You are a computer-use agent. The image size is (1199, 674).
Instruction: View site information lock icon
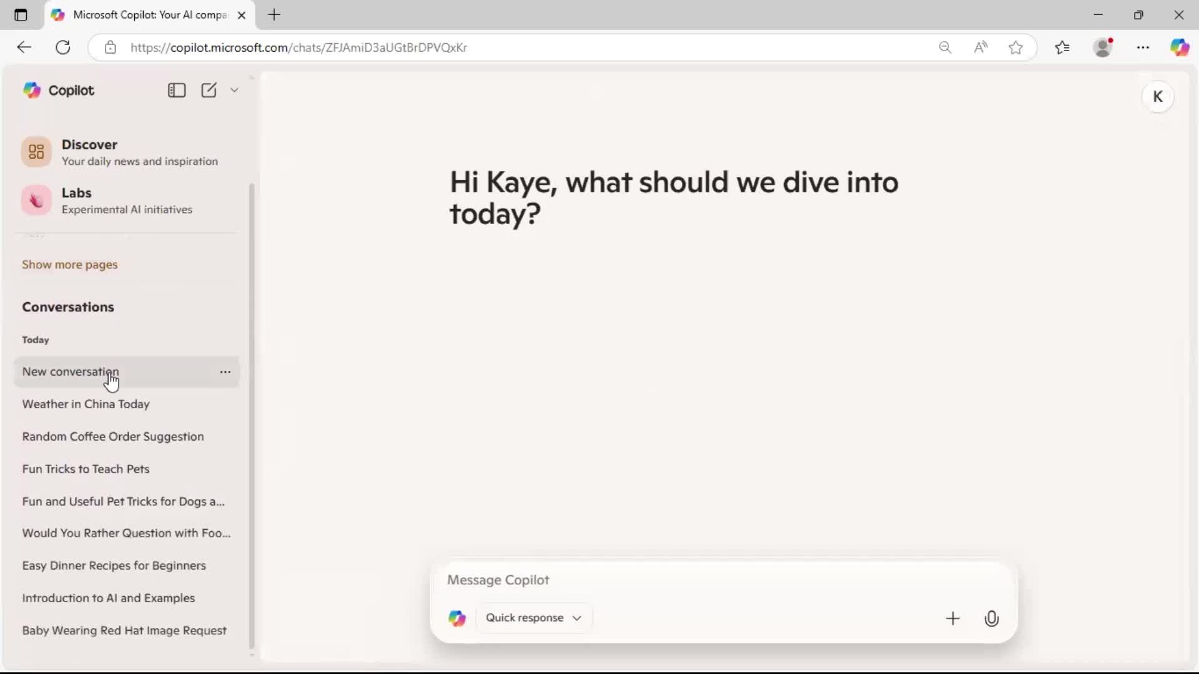[x=111, y=47]
